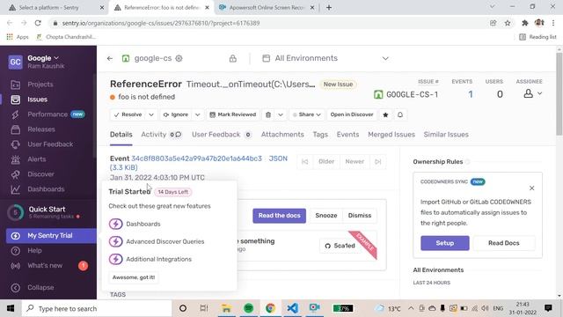Open Projects in the Sentry sidebar

tap(40, 85)
